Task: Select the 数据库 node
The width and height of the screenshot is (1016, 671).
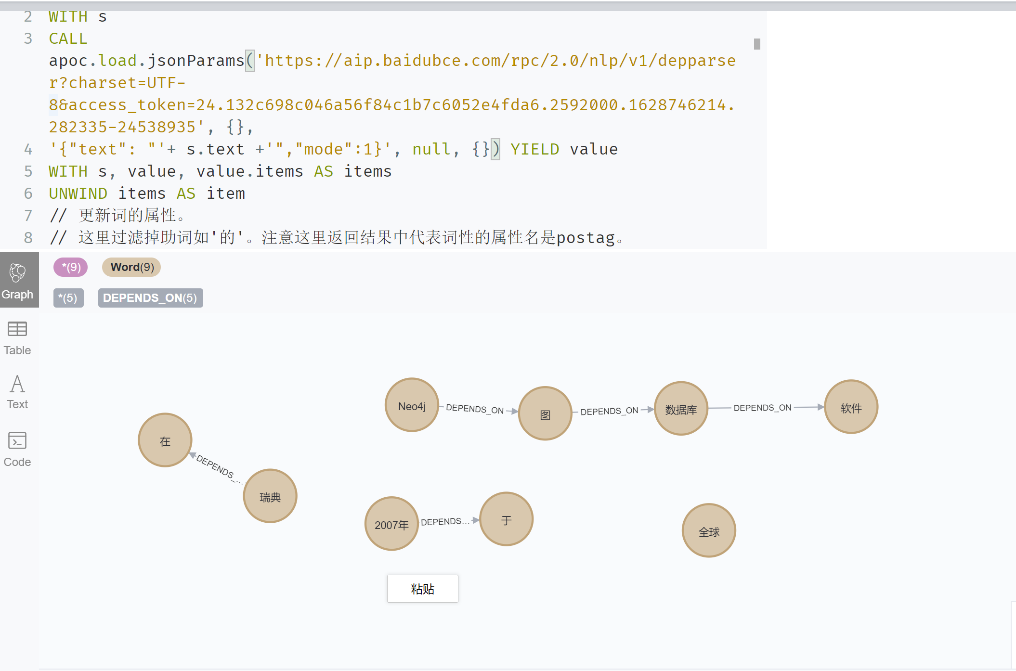Action: [x=680, y=410]
